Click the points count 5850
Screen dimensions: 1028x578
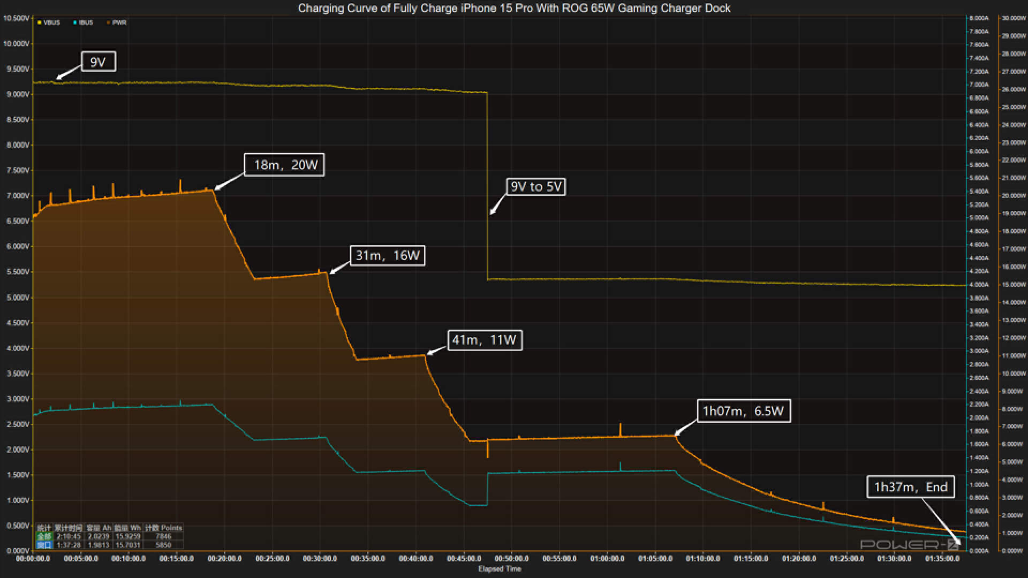click(x=163, y=545)
